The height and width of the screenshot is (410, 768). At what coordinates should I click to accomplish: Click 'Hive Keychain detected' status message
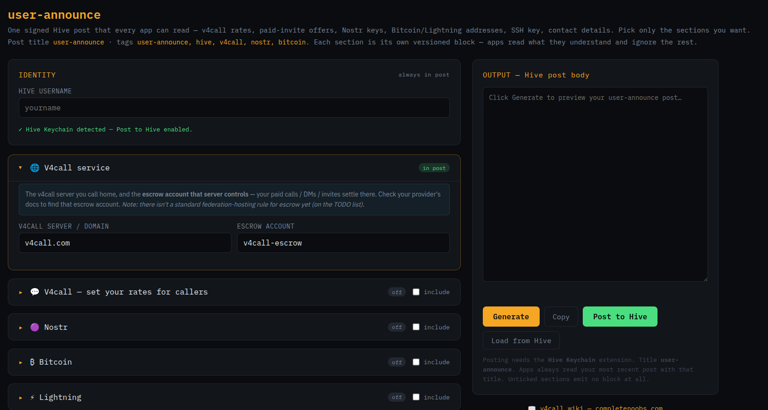[x=105, y=130]
